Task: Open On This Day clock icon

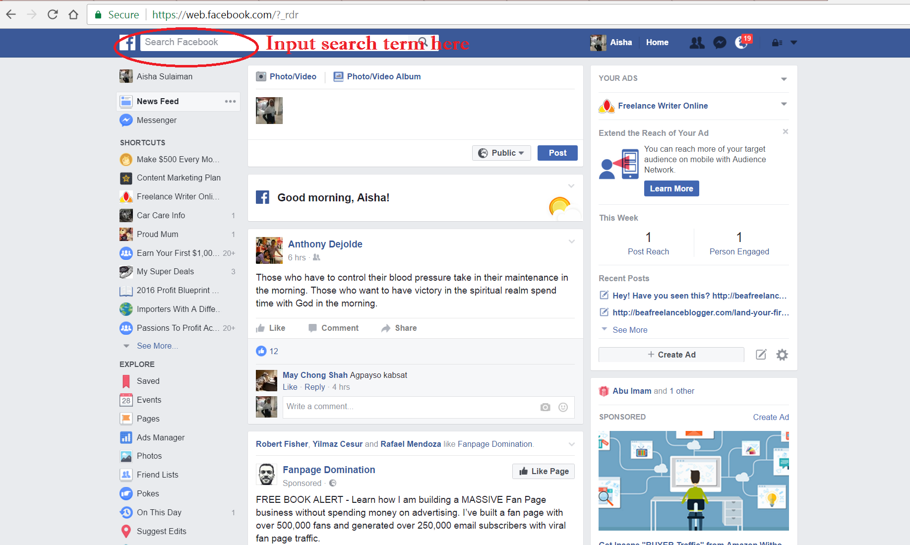Action: tap(126, 512)
